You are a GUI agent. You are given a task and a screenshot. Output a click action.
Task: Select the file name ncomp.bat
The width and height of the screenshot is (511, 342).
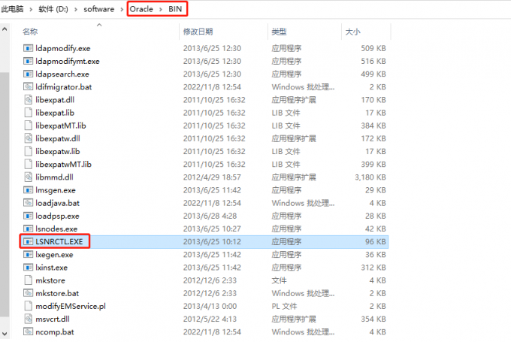[x=55, y=332]
